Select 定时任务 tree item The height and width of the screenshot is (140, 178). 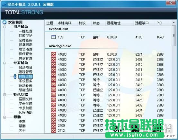pyautogui.click(x=25, y=40)
